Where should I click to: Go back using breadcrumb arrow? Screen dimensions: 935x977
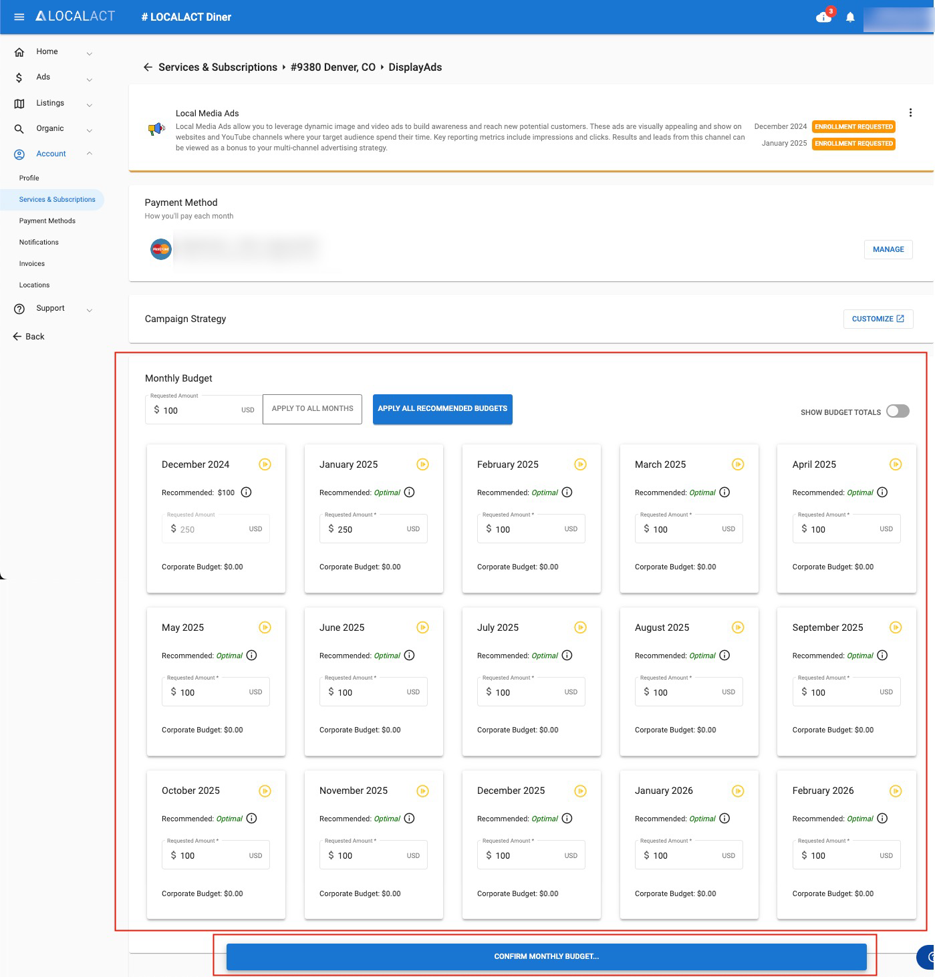click(148, 67)
